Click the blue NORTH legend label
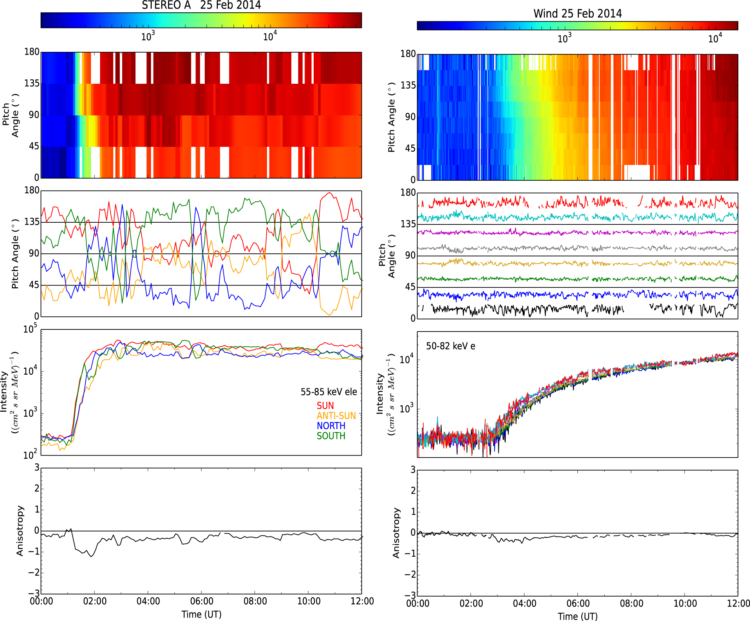 tap(331, 426)
